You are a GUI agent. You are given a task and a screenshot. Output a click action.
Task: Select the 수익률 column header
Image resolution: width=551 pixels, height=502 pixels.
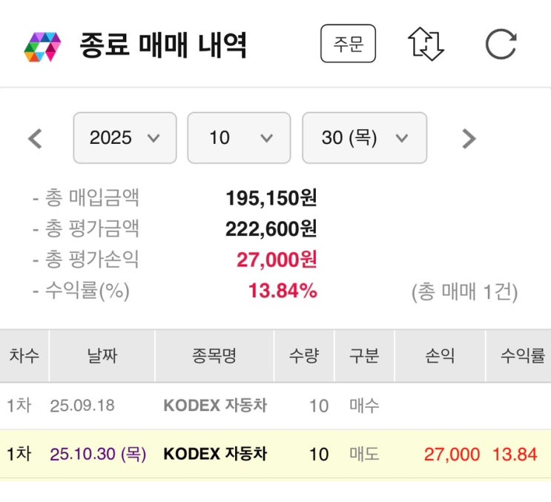tap(522, 357)
